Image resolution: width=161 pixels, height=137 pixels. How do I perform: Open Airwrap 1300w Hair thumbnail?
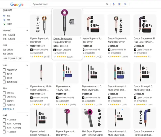67,73
